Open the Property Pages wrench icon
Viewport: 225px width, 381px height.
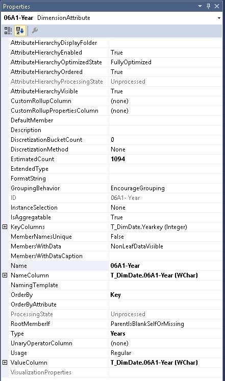tap(35, 31)
